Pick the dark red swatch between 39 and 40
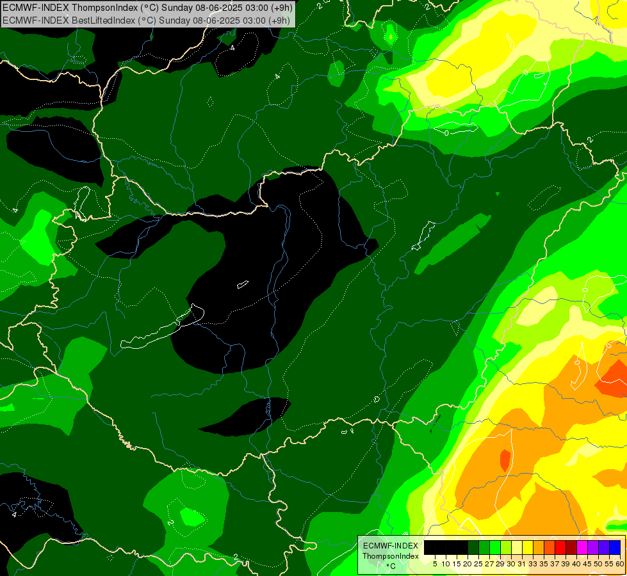This screenshot has height=576, width=627. coord(571,547)
